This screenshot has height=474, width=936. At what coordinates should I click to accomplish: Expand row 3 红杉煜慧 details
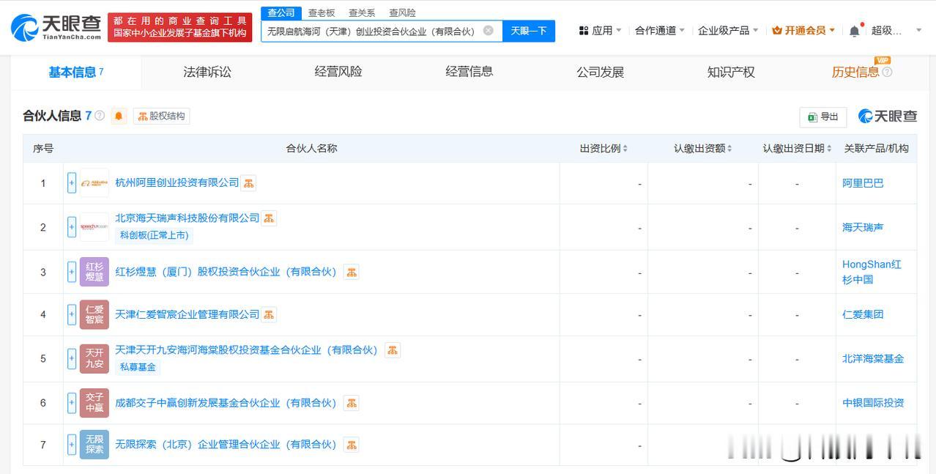[72, 272]
